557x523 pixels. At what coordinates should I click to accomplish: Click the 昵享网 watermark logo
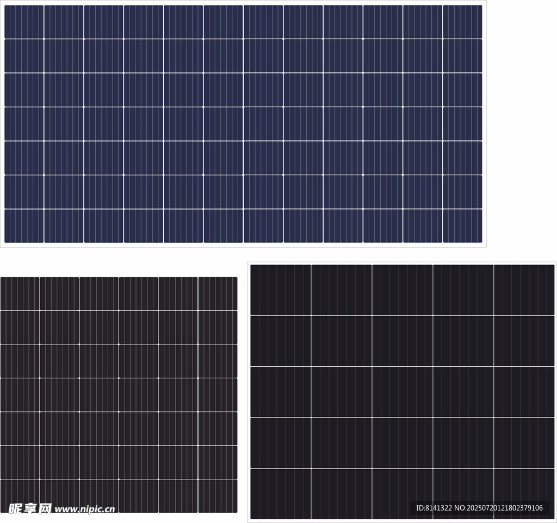click(x=30, y=509)
